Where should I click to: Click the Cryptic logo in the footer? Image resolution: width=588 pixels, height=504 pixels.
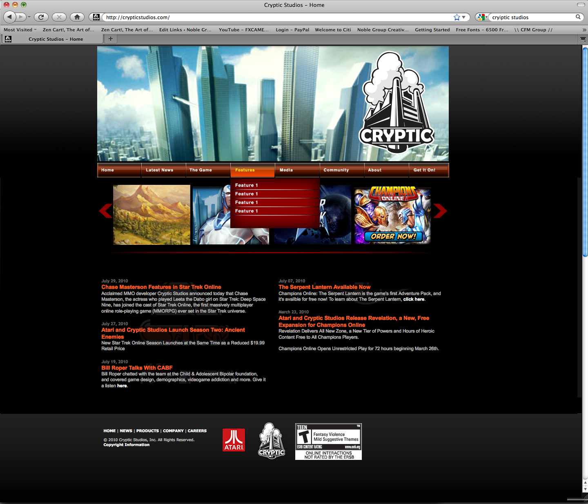pyautogui.click(x=272, y=441)
